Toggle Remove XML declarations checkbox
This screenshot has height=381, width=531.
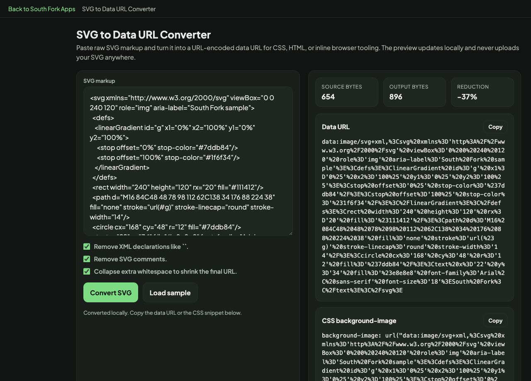(x=87, y=246)
